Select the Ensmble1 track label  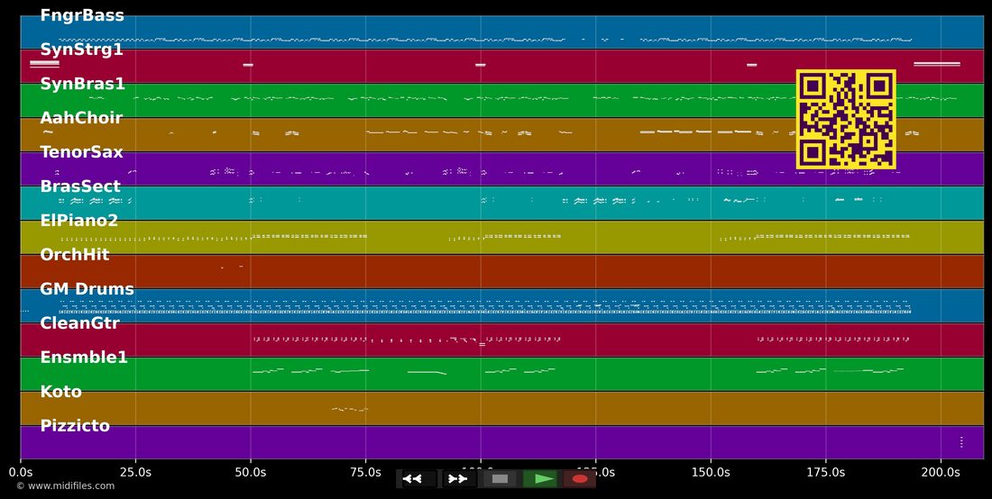(x=84, y=358)
